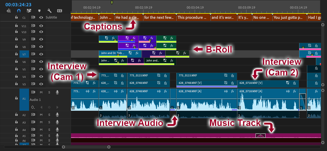Toggle sync lock on track A2
The image size is (327, 151).
[x=33, y=115]
